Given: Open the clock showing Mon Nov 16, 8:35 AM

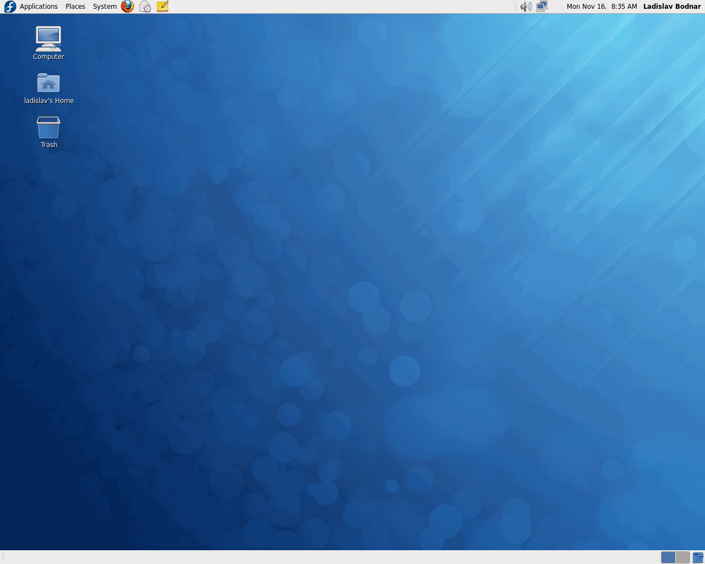Looking at the screenshot, I should tap(601, 7).
